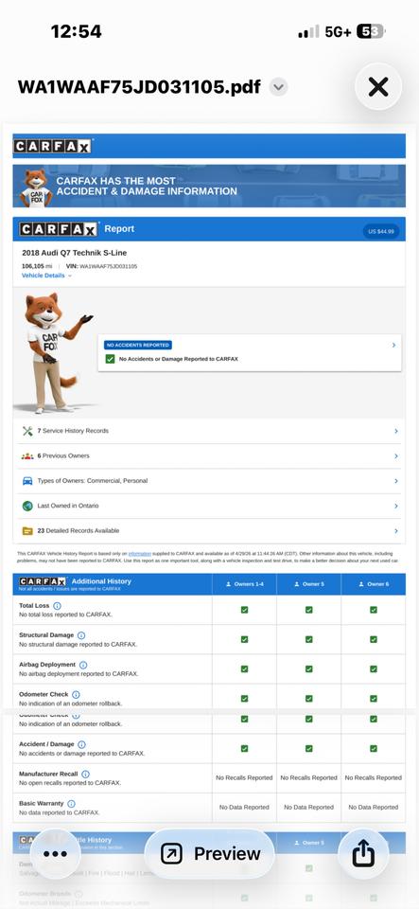Image resolution: width=419 pixels, height=909 pixels.
Task: Tap the info icon beside Basic Warranty
Action: pos(71,804)
